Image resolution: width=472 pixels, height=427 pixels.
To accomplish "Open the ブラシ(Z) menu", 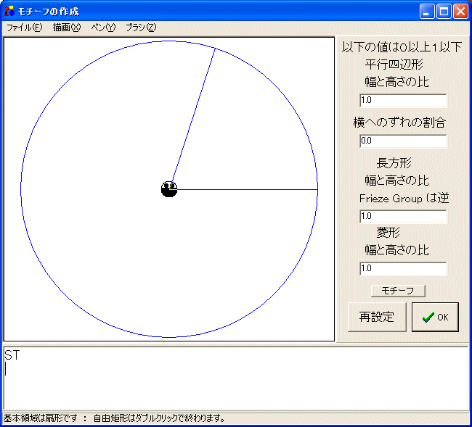I will click(x=141, y=28).
